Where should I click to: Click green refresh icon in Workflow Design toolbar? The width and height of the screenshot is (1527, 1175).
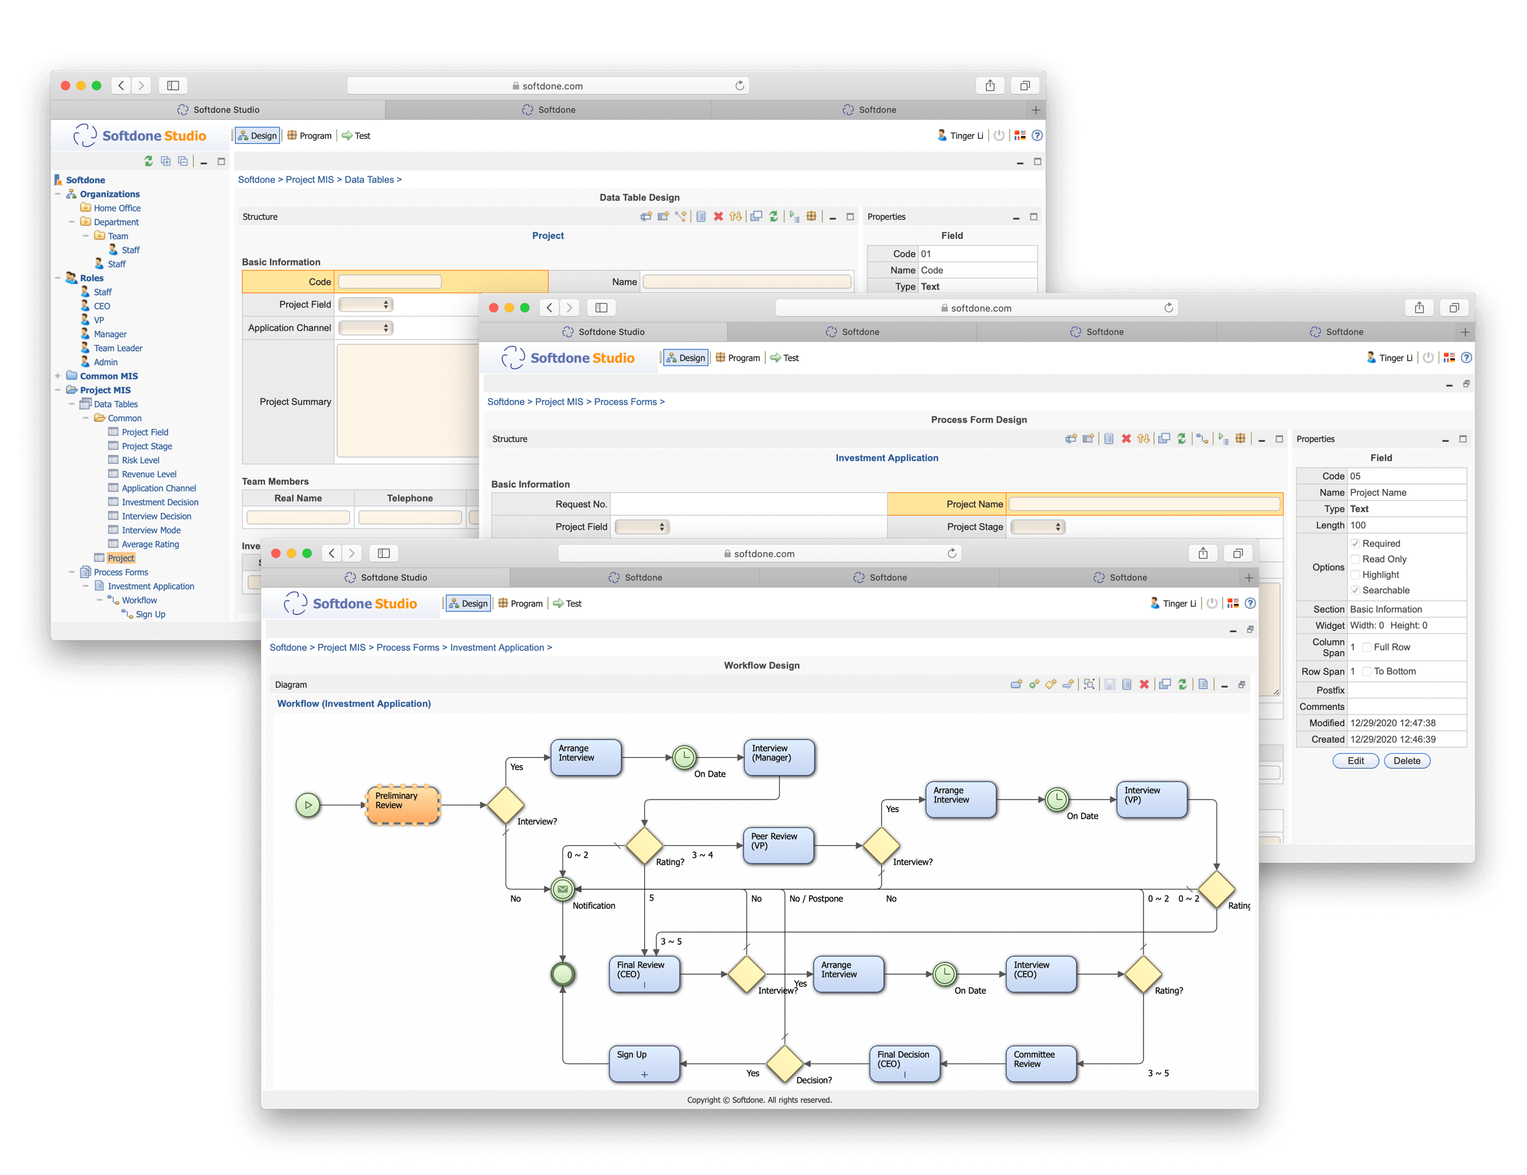(1182, 684)
